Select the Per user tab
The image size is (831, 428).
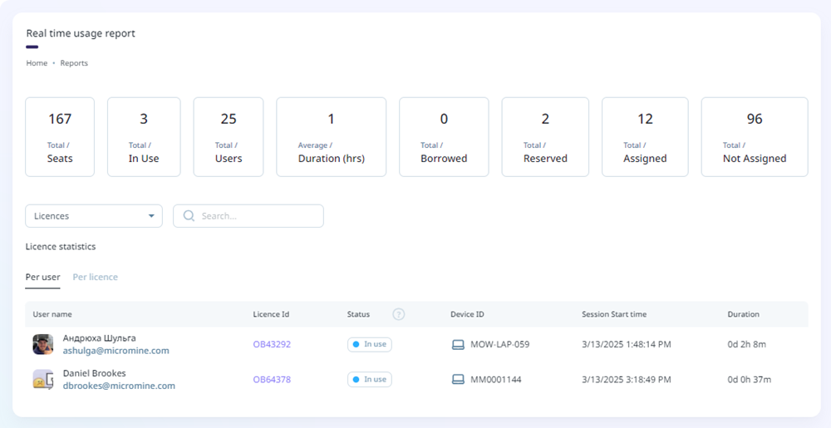click(42, 277)
